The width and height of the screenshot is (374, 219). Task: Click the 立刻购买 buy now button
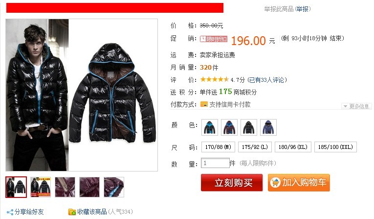pos(232,183)
